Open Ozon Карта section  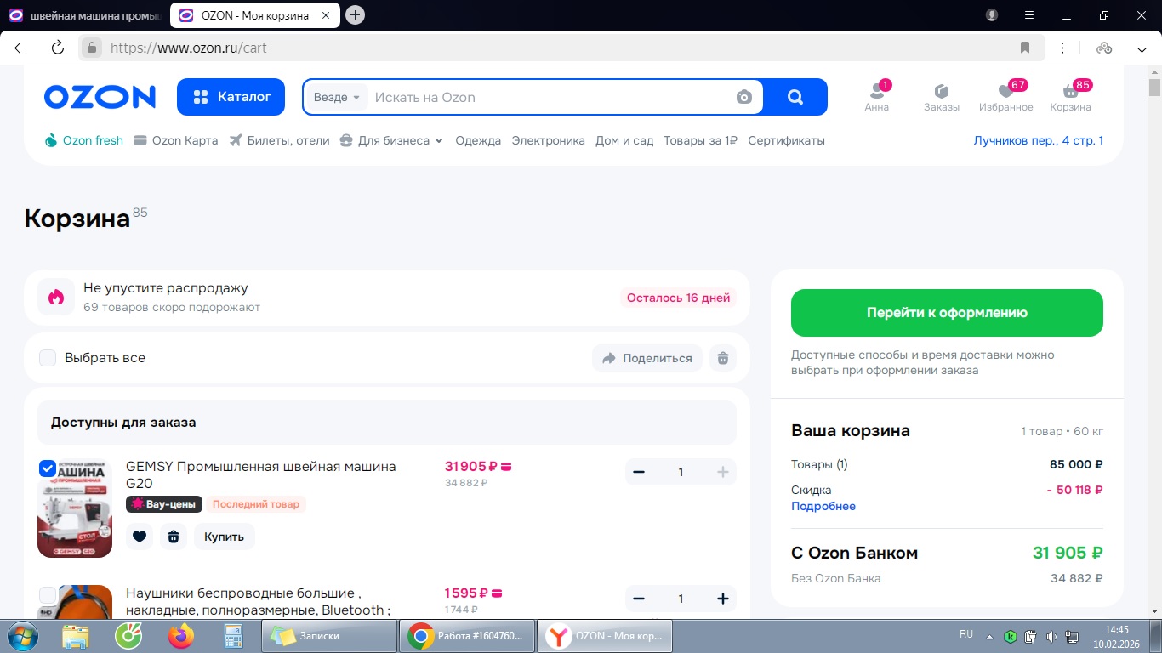pos(176,140)
